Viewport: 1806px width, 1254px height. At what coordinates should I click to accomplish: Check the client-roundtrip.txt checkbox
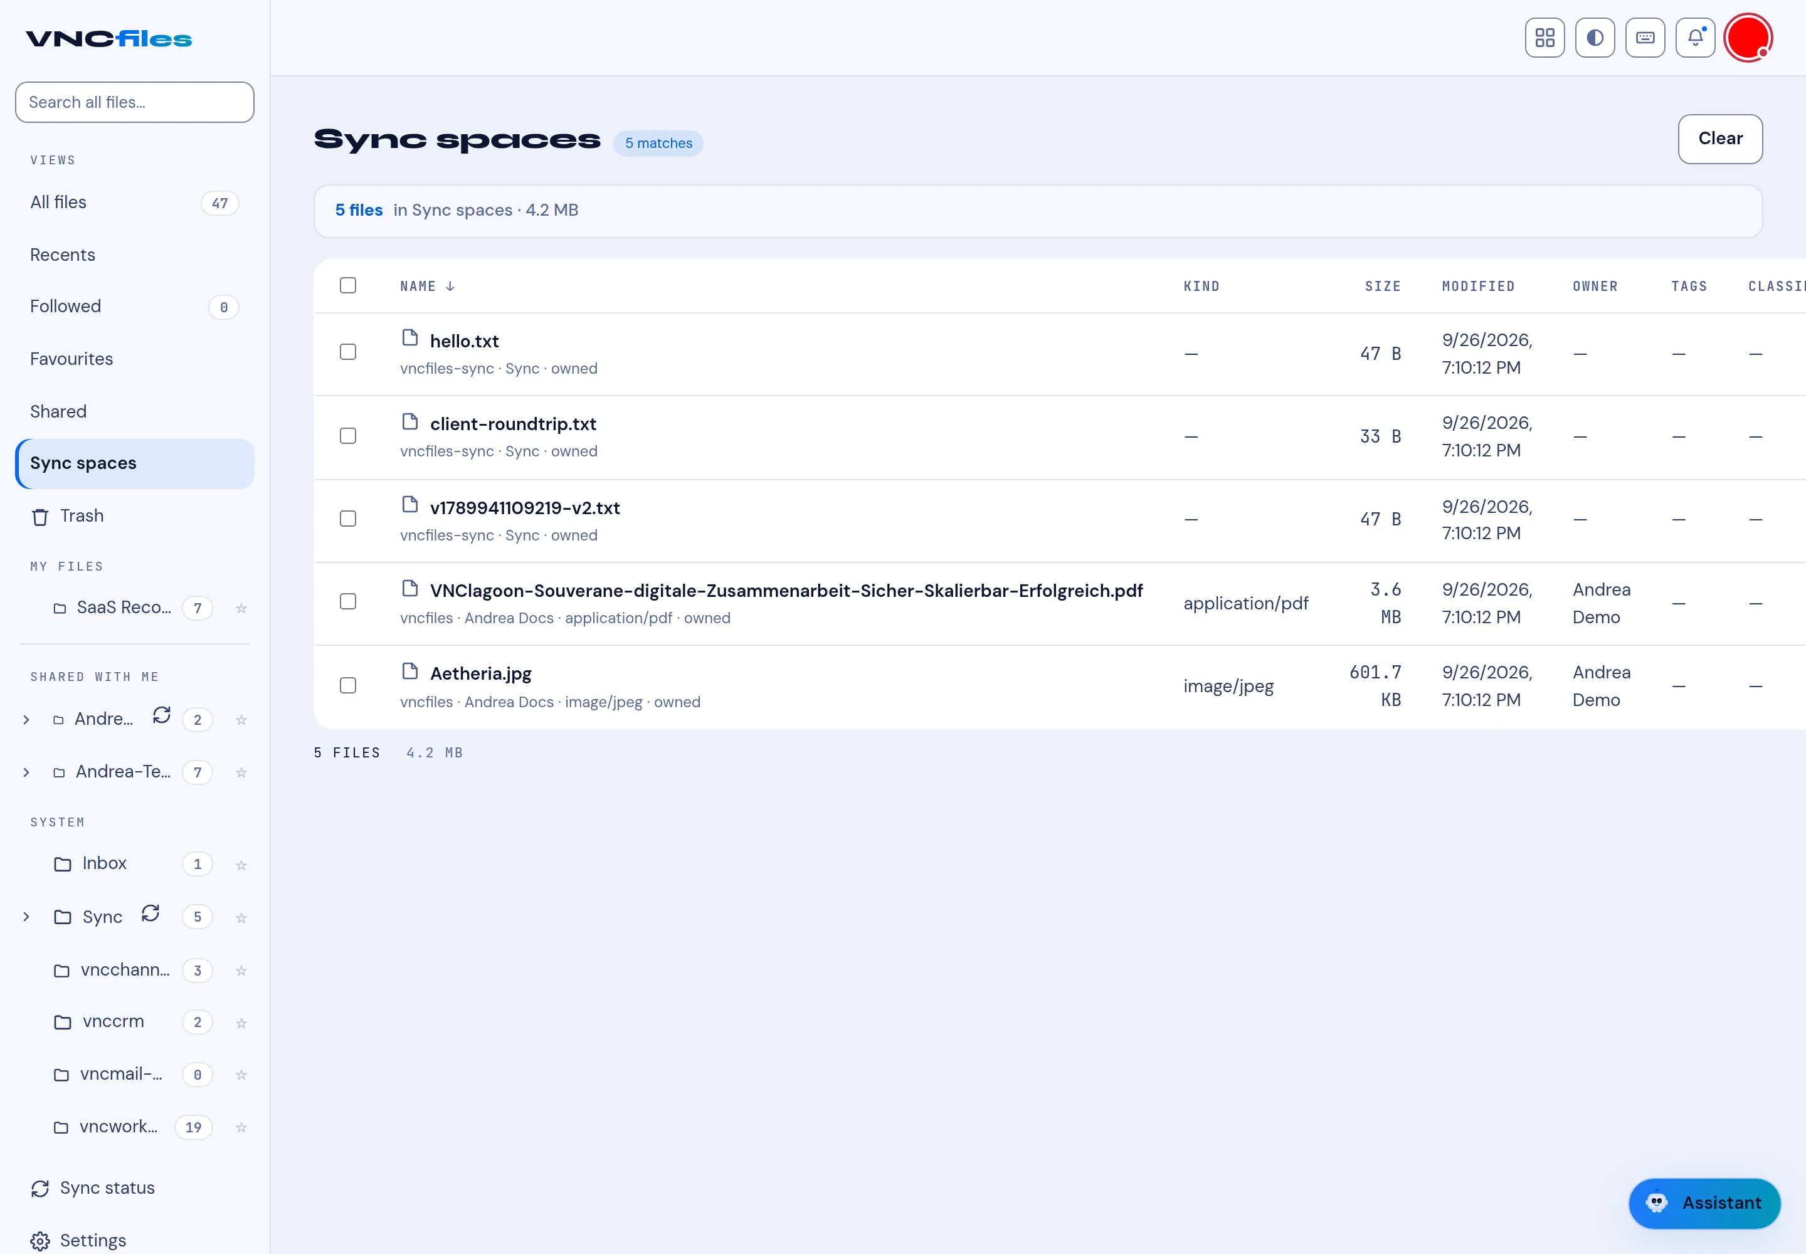pos(347,436)
